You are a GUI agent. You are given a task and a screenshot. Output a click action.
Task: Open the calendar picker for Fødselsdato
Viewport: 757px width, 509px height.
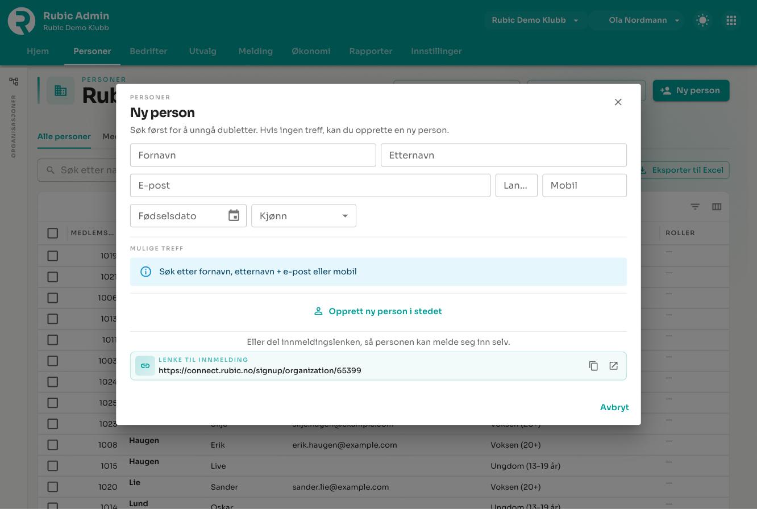click(234, 216)
